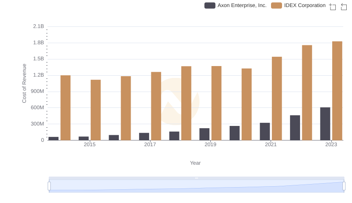Click the 600M y-axis label
The width and height of the screenshot is (352, 203).
tap(37, 107)
